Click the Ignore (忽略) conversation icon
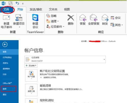The height and width of the screenshot is (103, 127). point(48,16)
